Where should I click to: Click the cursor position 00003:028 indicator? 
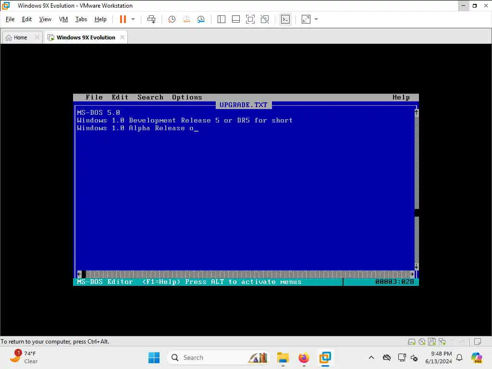click(394, 282)
